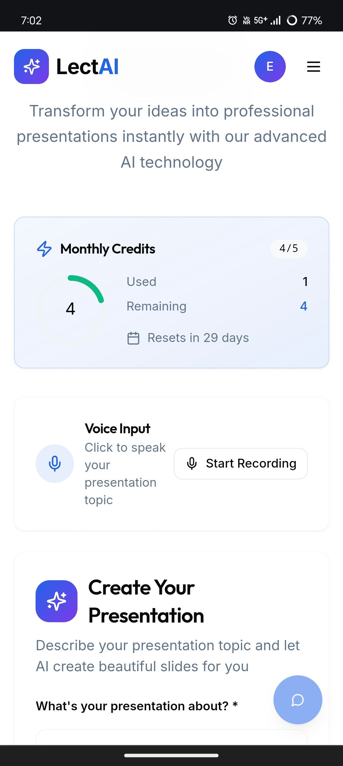Focus the presentation topic input field

point(171,737)
